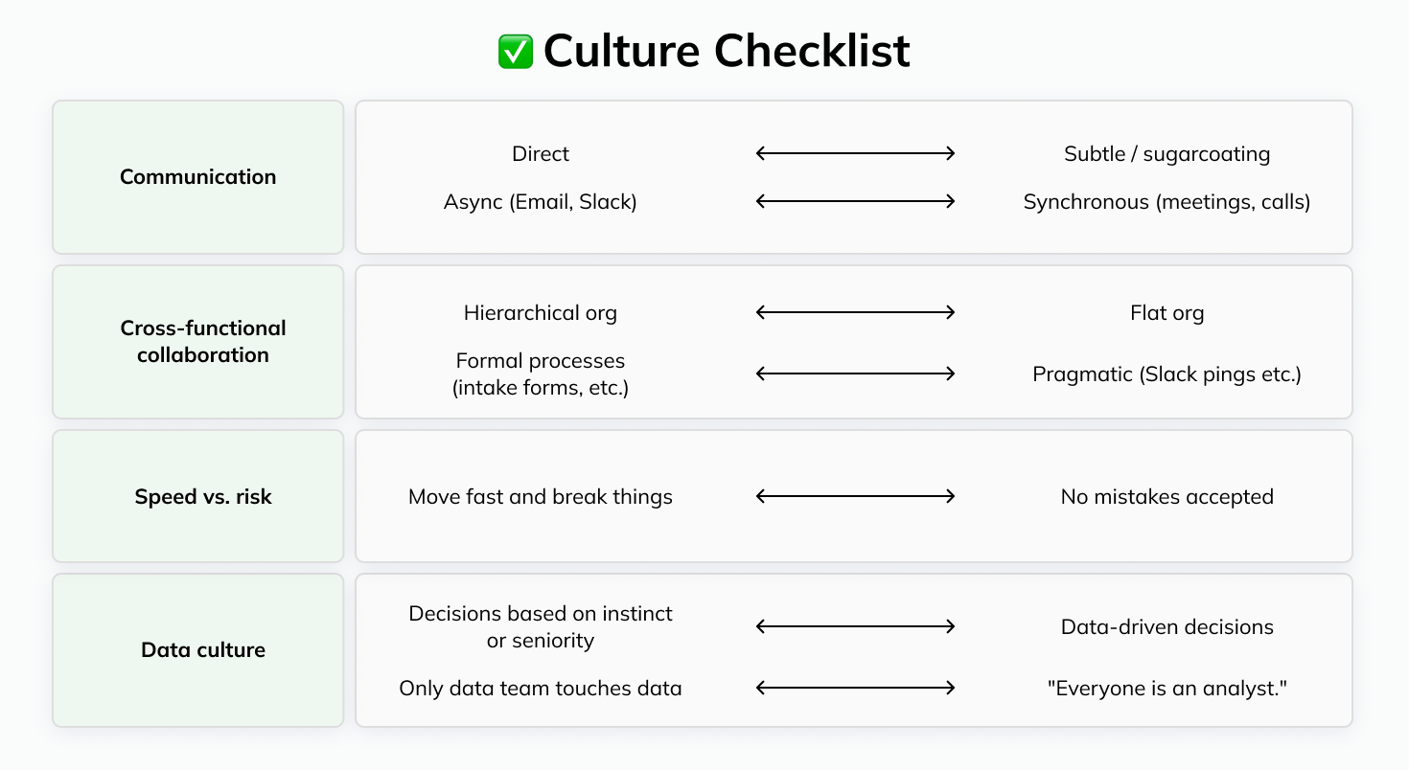This screenshot has height=770, width=1409.
Task: Click the Move fast to No mistakes arrow
Action: [x=856, y=496]
